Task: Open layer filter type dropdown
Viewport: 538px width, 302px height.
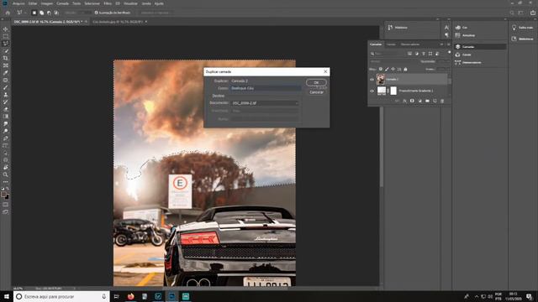Action: click(387, 54)
